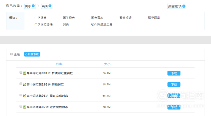This screenshot has width=211, height=116.
Task: Check the box for 高中词汇第165讲 高频词汇
Action: (x=21, y=84)
